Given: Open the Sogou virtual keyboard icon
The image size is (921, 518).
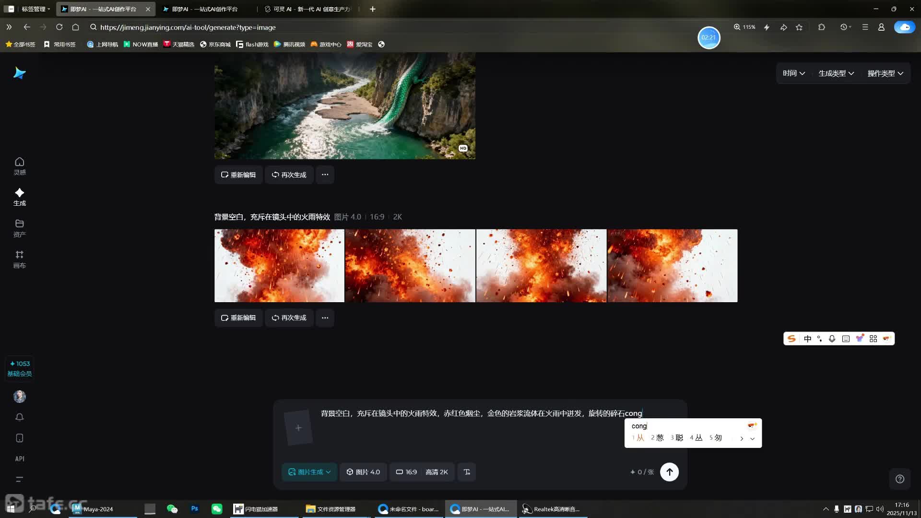Looking at the screenshot, I should coord(846,339).
